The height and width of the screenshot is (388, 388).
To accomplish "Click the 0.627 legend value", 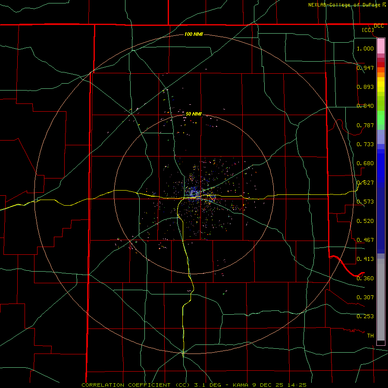I will click(365, 183).
